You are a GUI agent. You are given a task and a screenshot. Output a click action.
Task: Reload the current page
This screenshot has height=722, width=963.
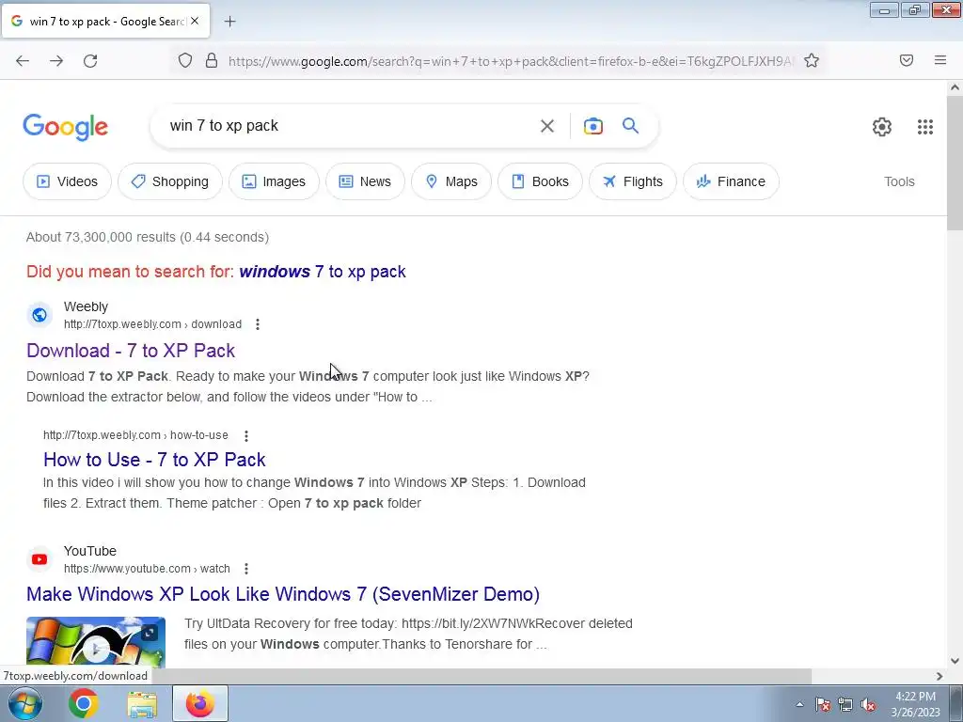pyautogui.click(x=90, y=61)
